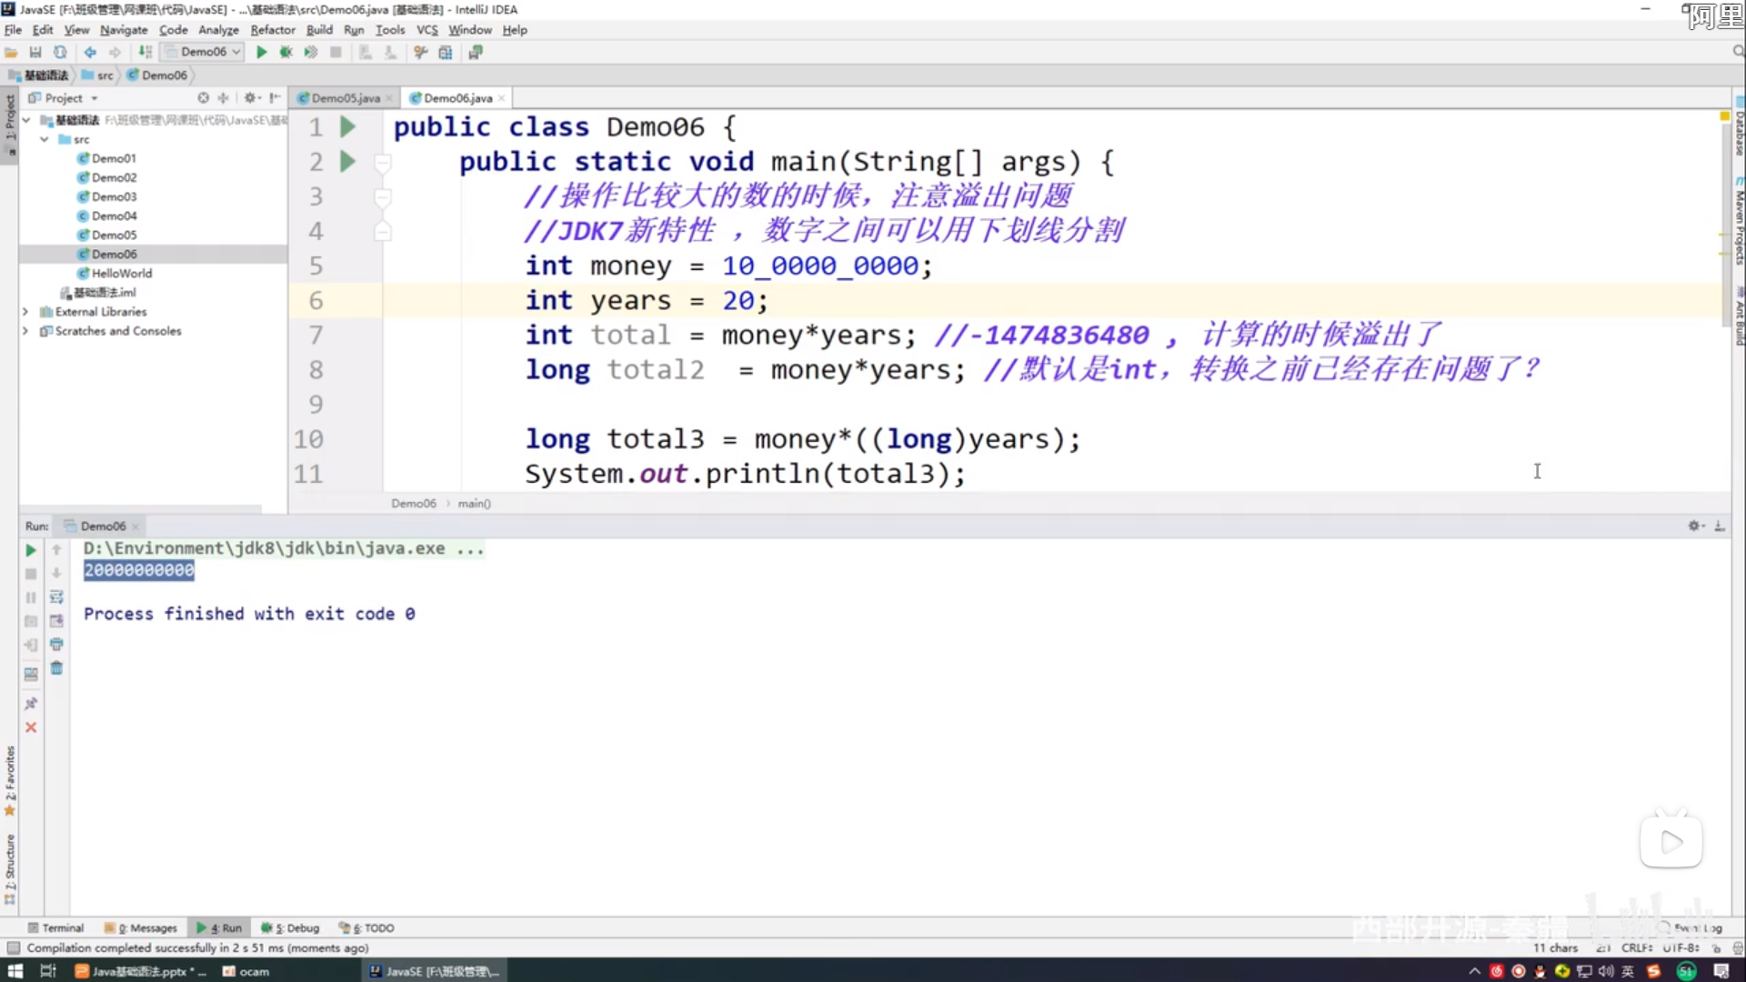This screenshot has height=982, width=1746.
Task: Click ocam in the Windows taskbar
Action: (247, 971)
